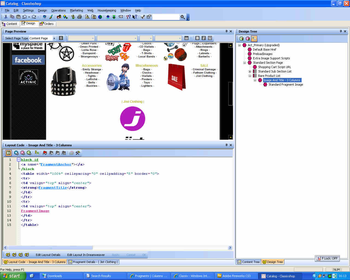Switch to the Orders tab
Image resolution: width=350 pixels, height=280 pixels.
click(x=47, y=24)
